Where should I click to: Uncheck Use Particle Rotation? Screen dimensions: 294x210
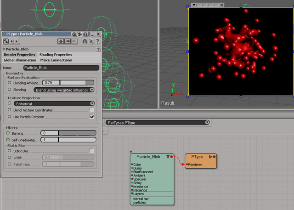coord(92,117)
